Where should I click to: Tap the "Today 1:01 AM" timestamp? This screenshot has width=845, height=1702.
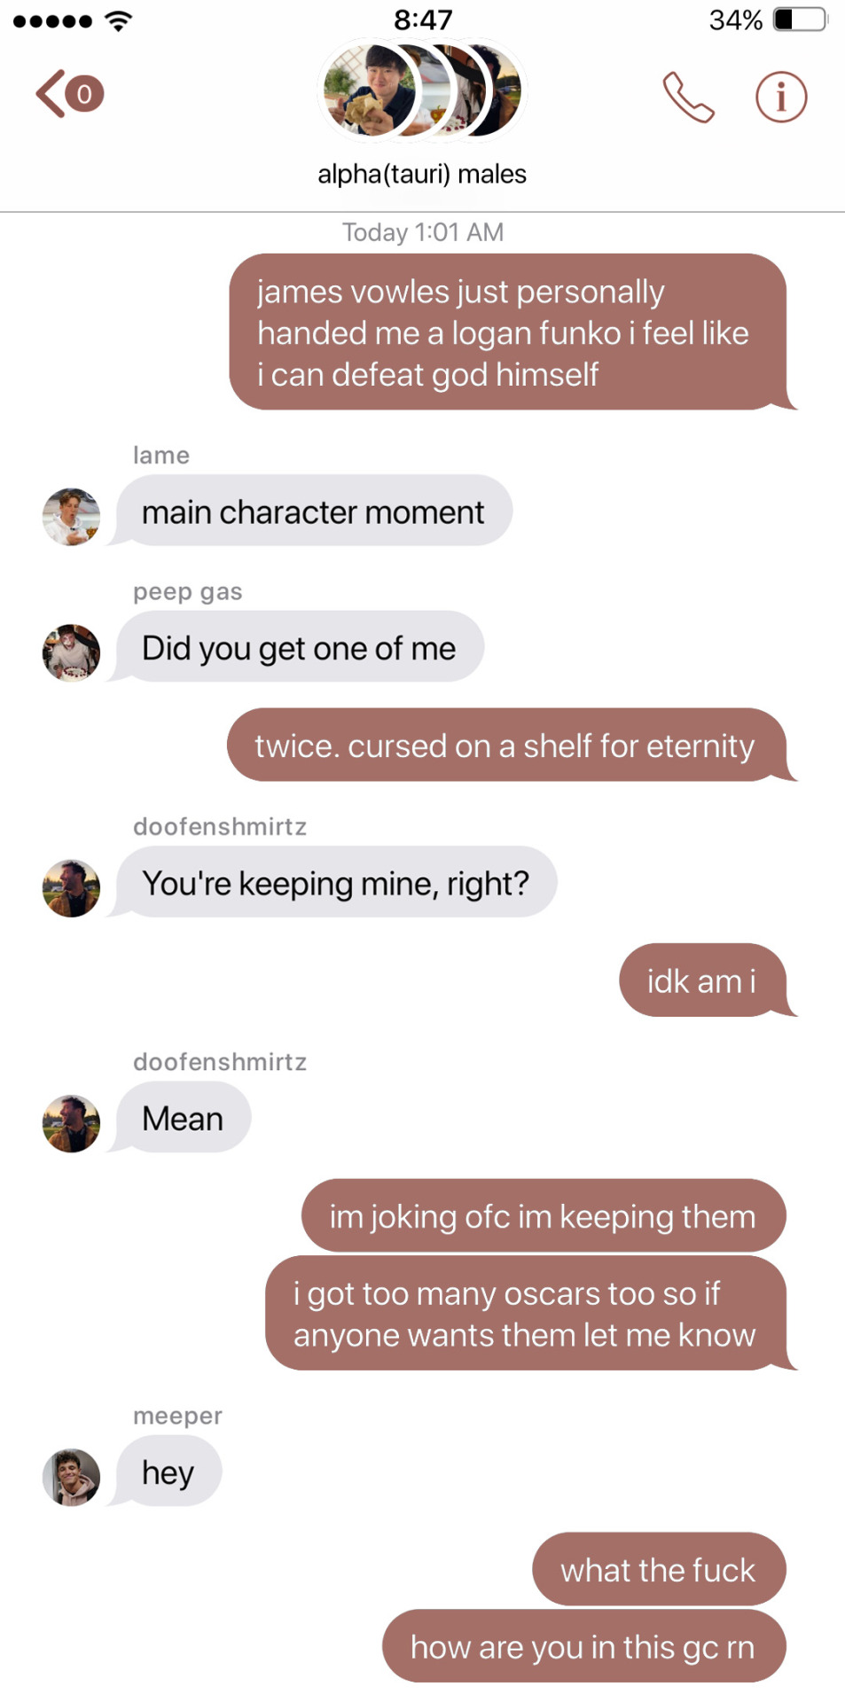click(x=423, y=232)
